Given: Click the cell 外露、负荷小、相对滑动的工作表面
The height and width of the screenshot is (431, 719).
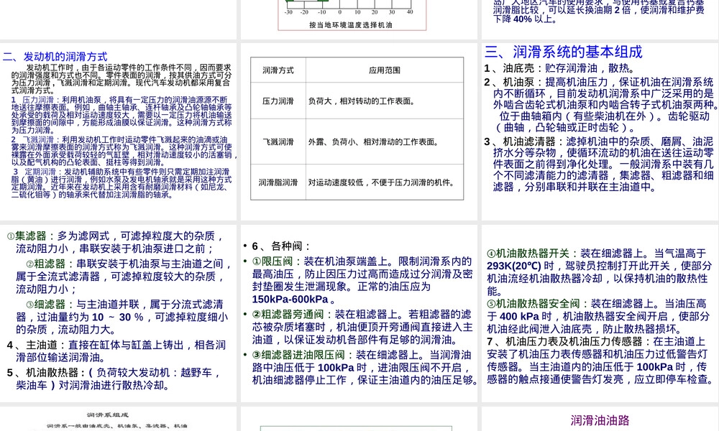Looking at the screenshot, I should click(384, 142).
